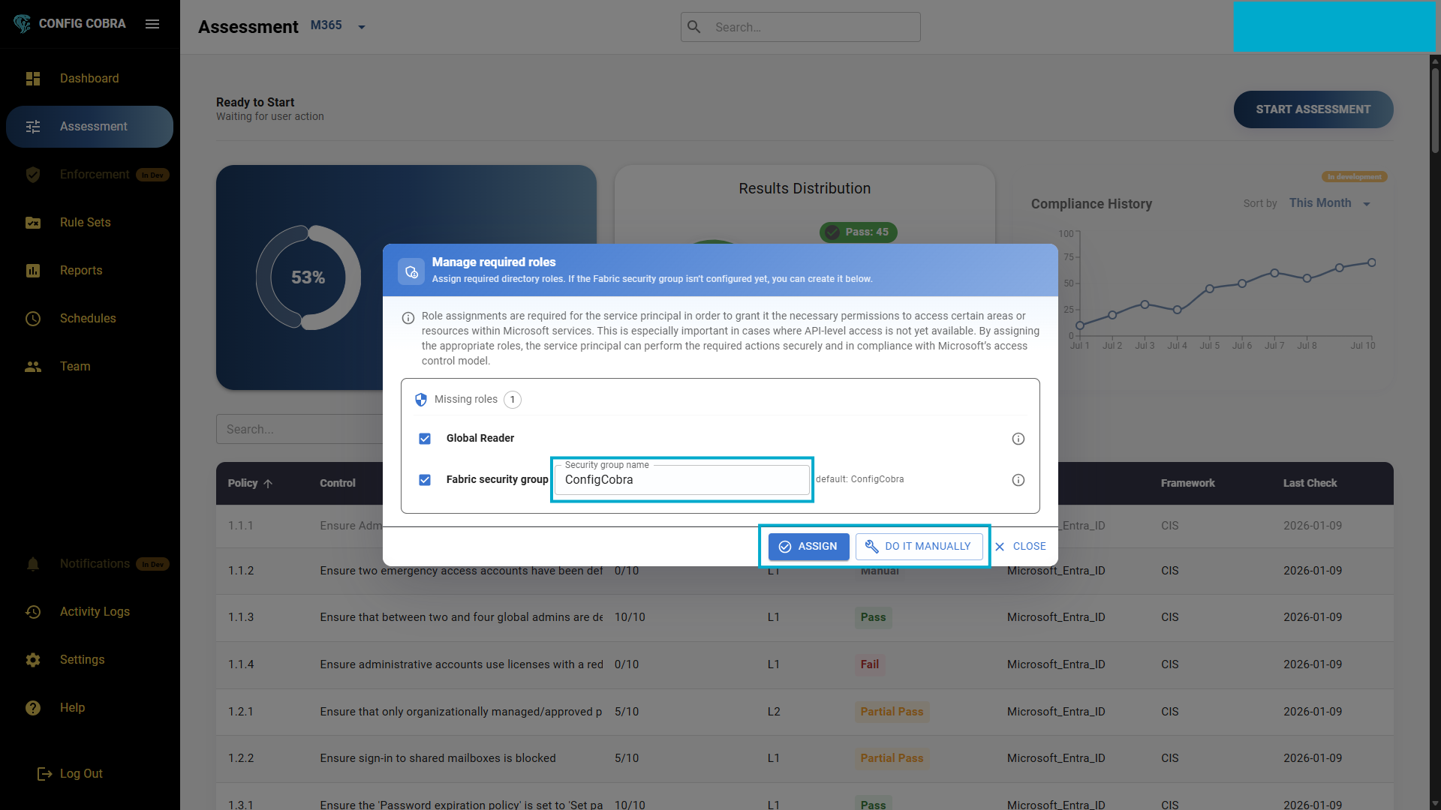Click the info icon beside Global Reader

[x=1018, y=439]
